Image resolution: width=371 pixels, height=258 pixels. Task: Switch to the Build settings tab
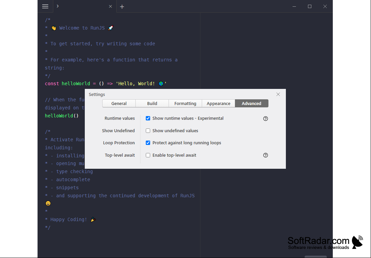tap(152, 103)
